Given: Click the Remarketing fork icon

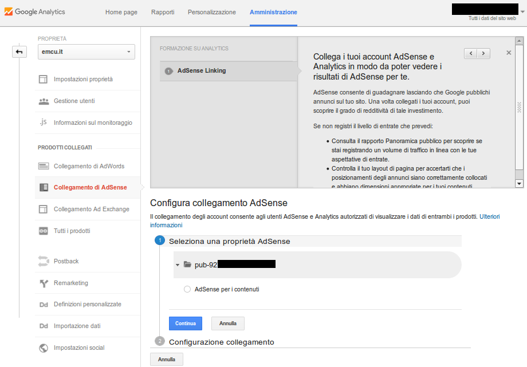Looking at the screenshot, I should (44, 283).
